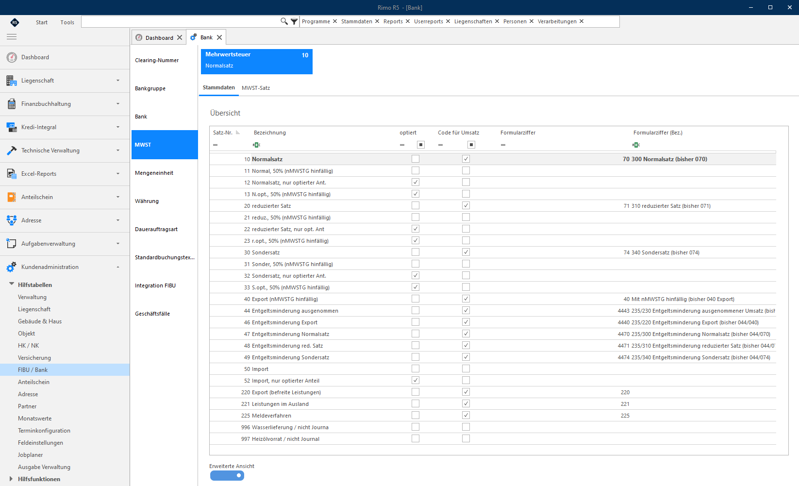Open the Start menu item
Viewport: 799px width, 486px height.
click(x=42, y=22)
